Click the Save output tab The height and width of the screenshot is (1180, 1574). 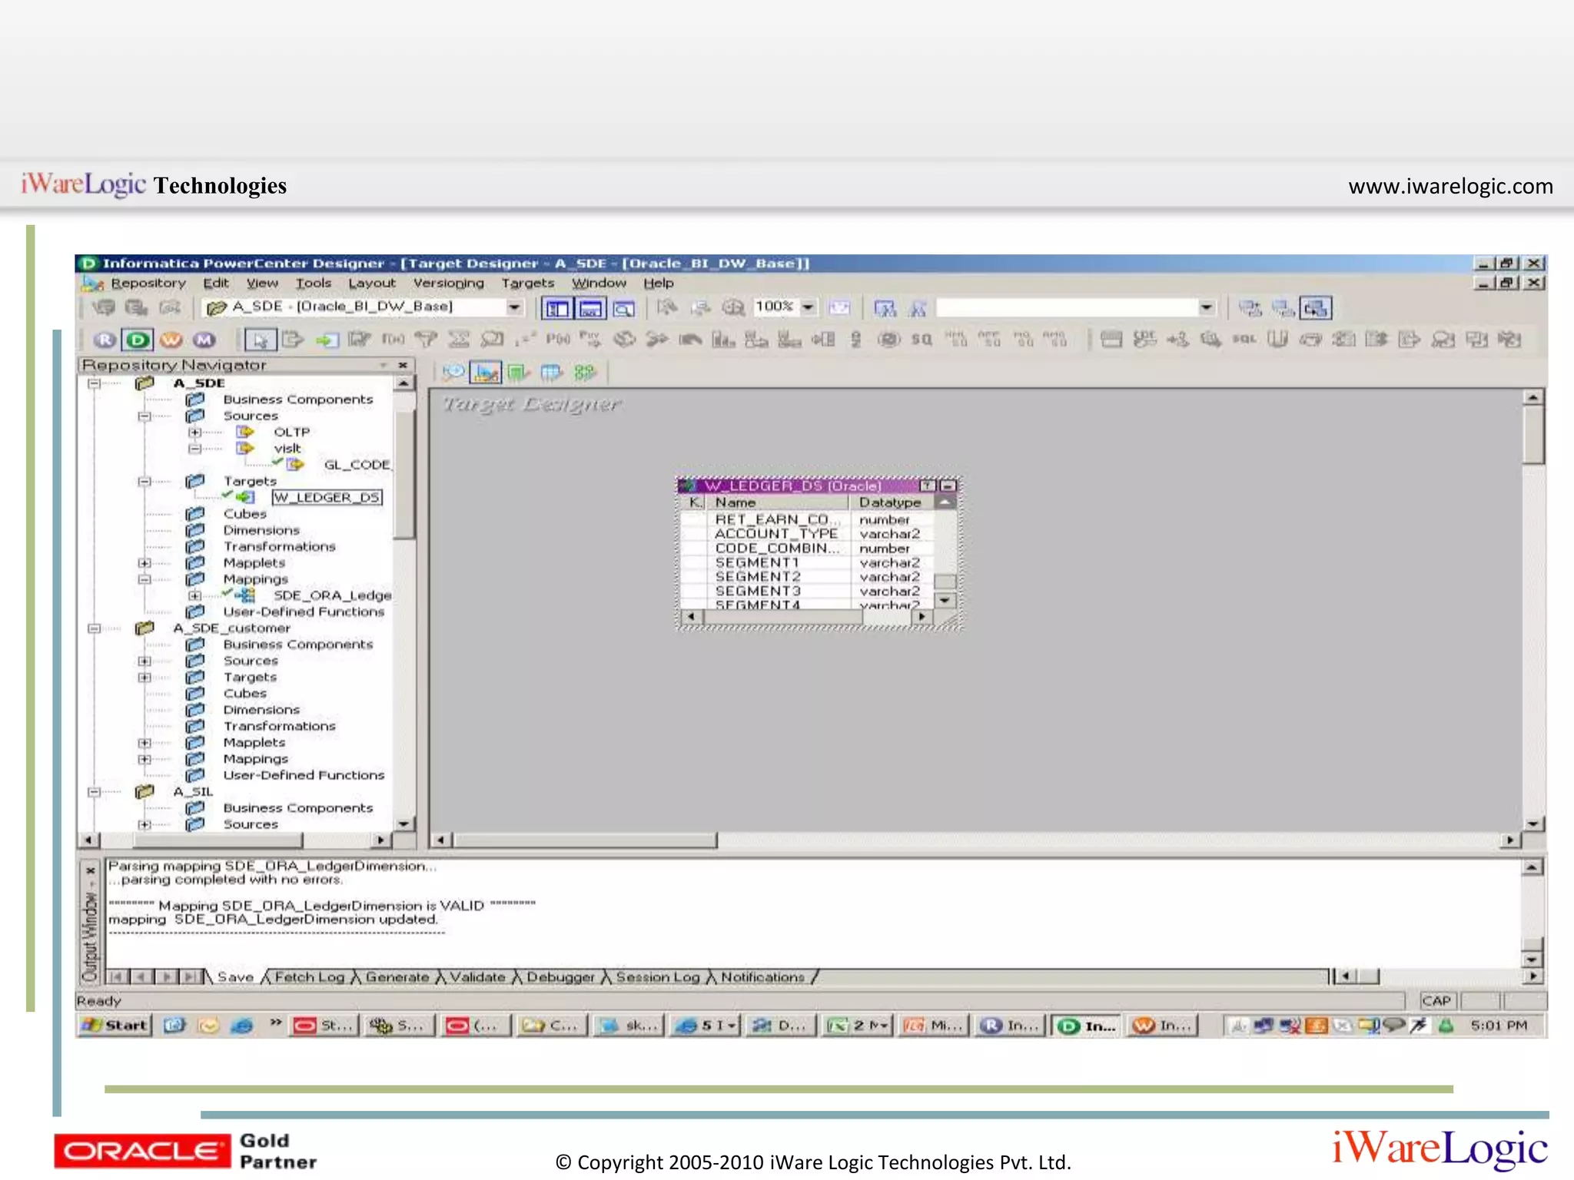(235, 977)
